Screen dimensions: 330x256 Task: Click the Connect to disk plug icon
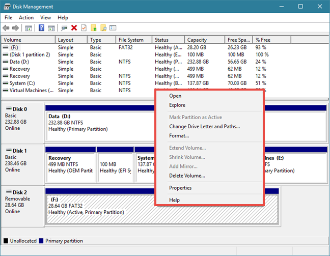64,28
